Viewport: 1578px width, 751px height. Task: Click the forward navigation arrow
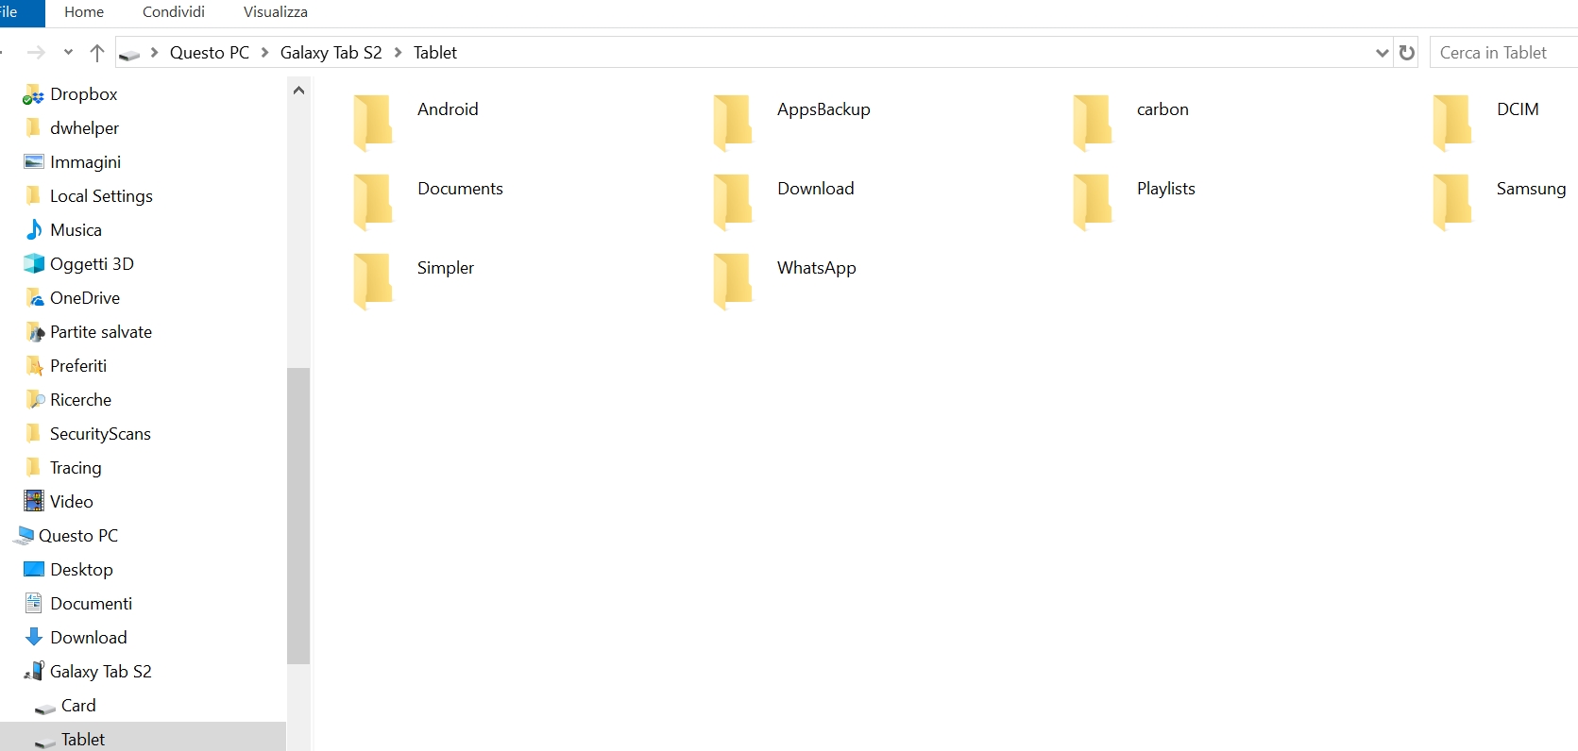[x=36, y=53]
